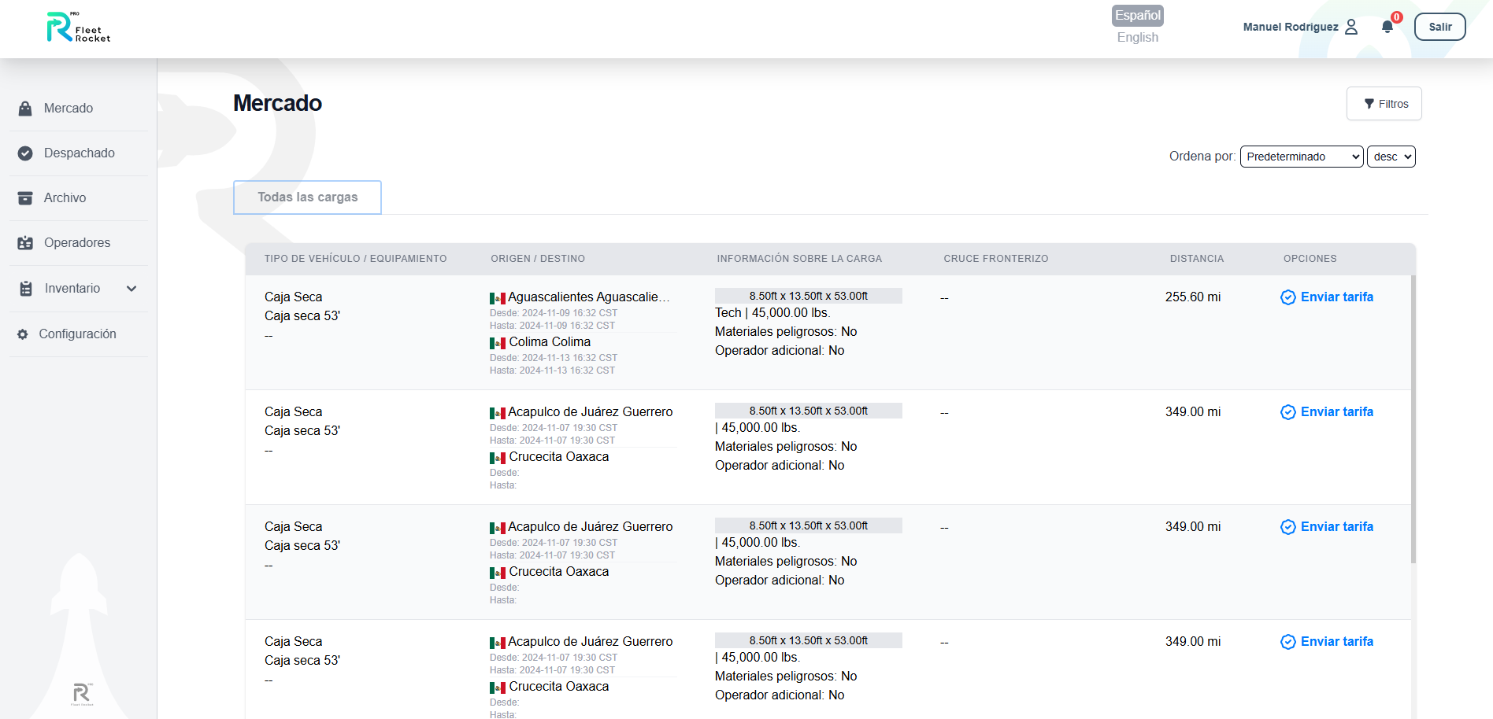1493x719 pixels.
Task: Select the Todas las cargas tab
Action: tap(307, 197)
